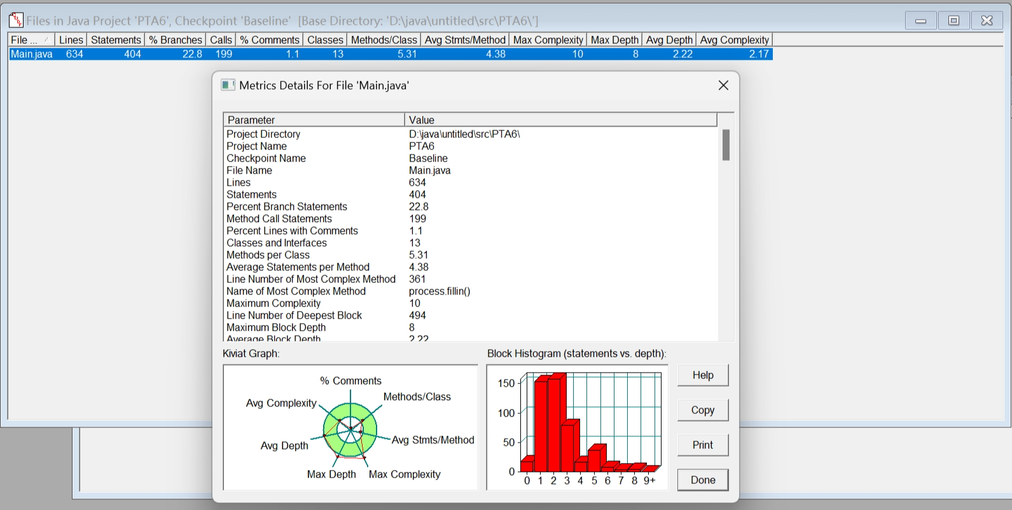Select the File Name parameter row
The height and width of the screenshot is (510, 1012).
471,170
